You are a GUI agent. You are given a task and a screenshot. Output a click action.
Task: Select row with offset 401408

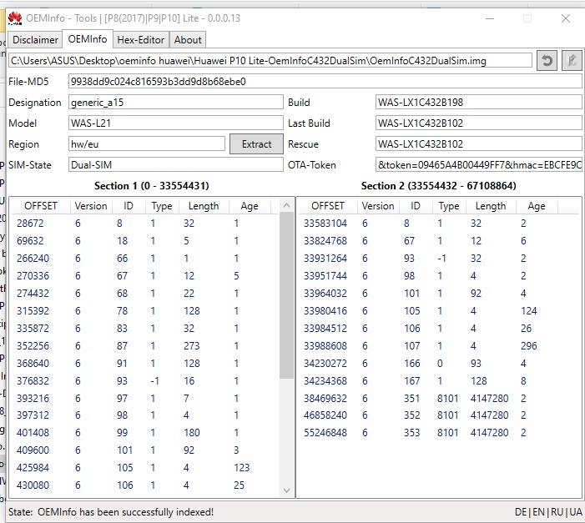144,433
